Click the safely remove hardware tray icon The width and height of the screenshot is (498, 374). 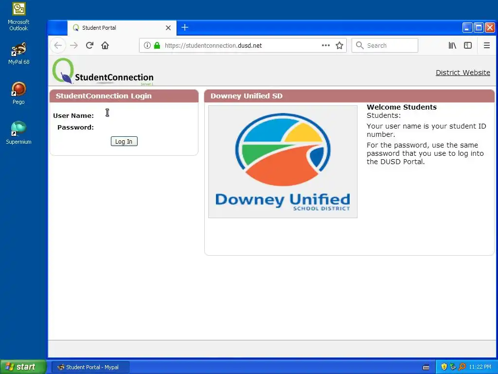tap(453, 367)
